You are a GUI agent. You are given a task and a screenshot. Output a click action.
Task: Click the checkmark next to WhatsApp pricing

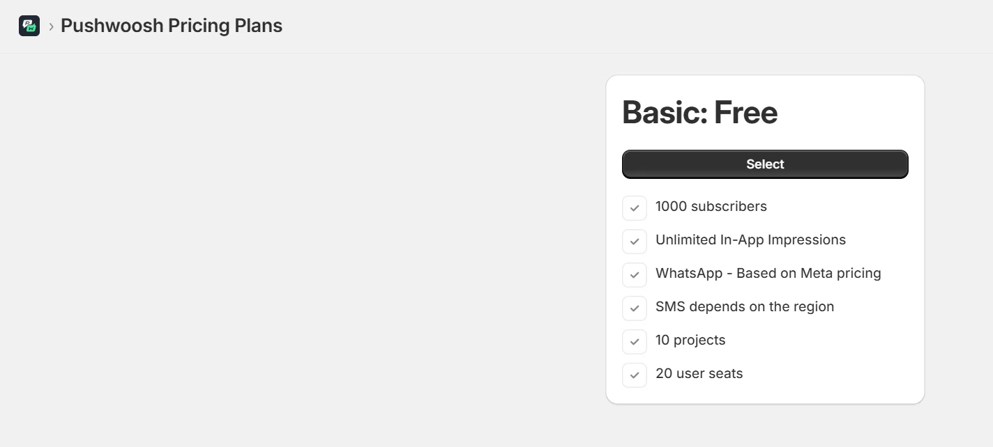(x=635, y=274)
